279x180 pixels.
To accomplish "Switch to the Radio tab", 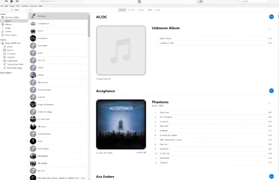I will pyautogui.click(x=150, y=10).
